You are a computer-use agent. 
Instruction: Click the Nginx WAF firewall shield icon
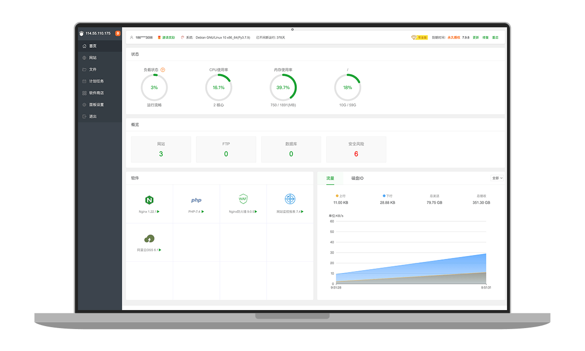(x=243, y=199)
